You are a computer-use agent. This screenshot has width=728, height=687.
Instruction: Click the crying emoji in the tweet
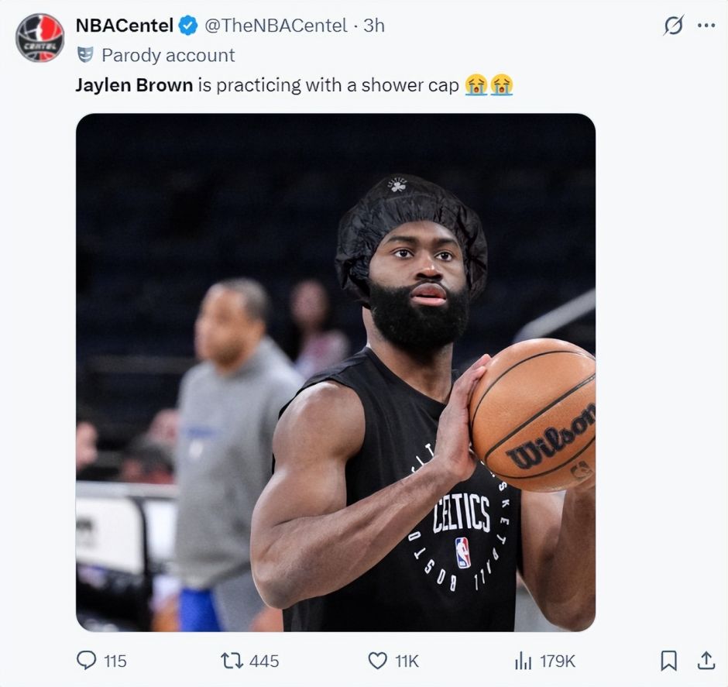[476, 84]
